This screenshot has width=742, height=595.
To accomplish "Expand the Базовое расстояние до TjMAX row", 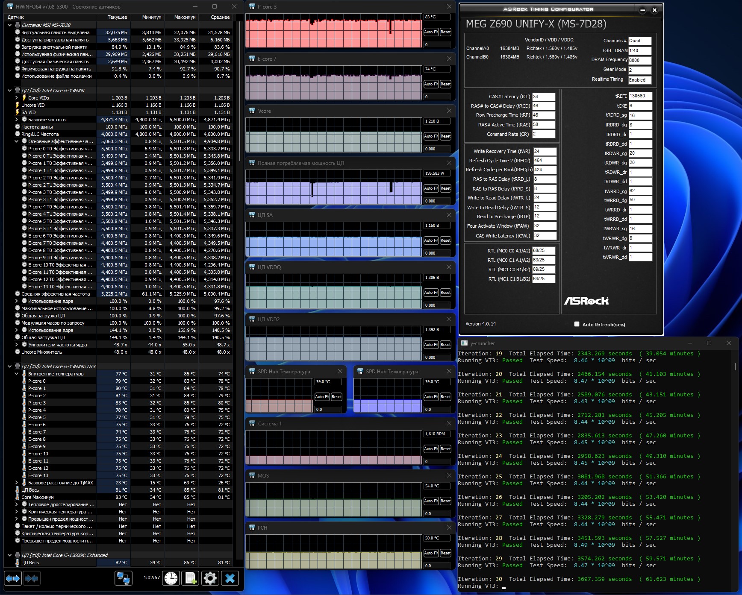I will click(17, 483).
